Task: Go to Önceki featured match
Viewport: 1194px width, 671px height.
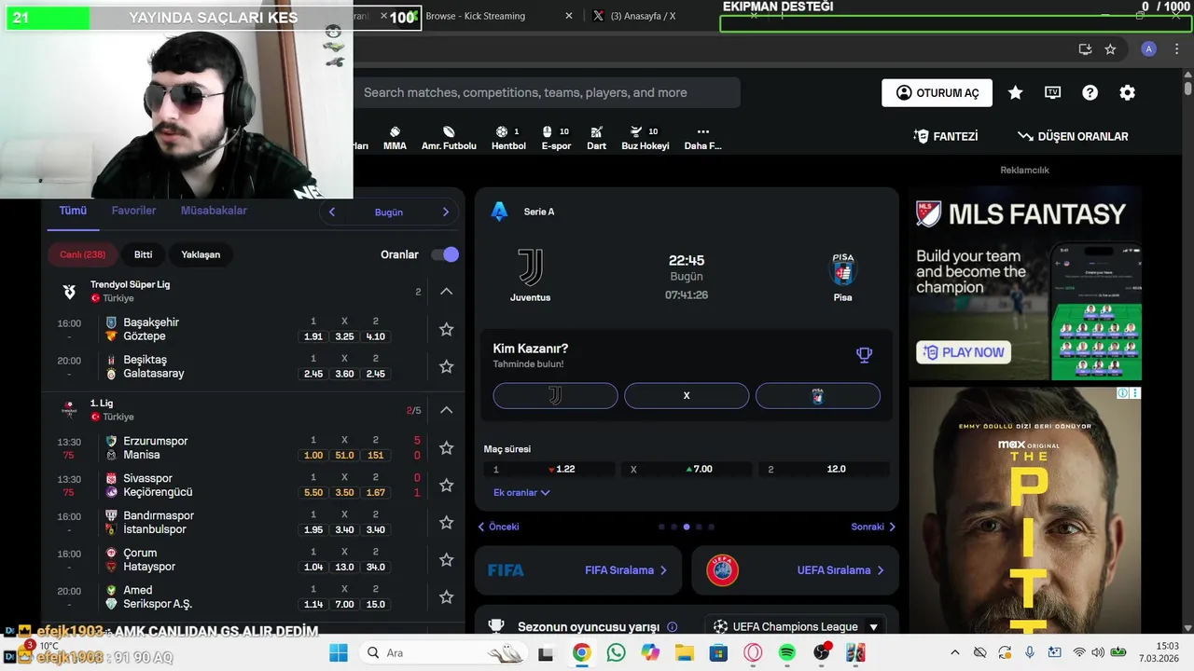Action: (498, 527)
